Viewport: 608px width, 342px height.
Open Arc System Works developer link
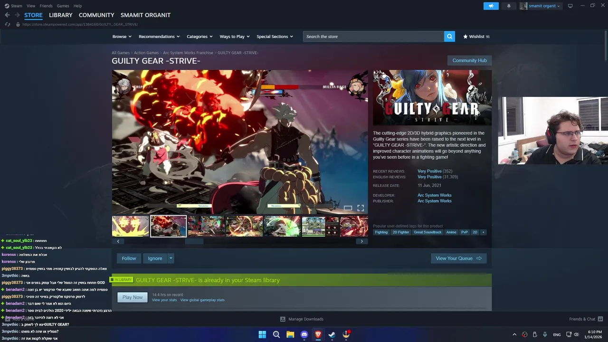pyautogui.click(x=434, y=195)
